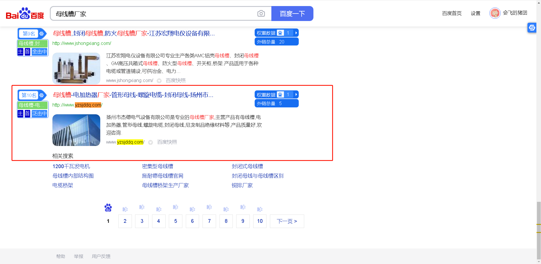The height and width of the screenshot is (264, 541).
Task: Open 帮助 link in footer
Action: (x=61, y=256)
